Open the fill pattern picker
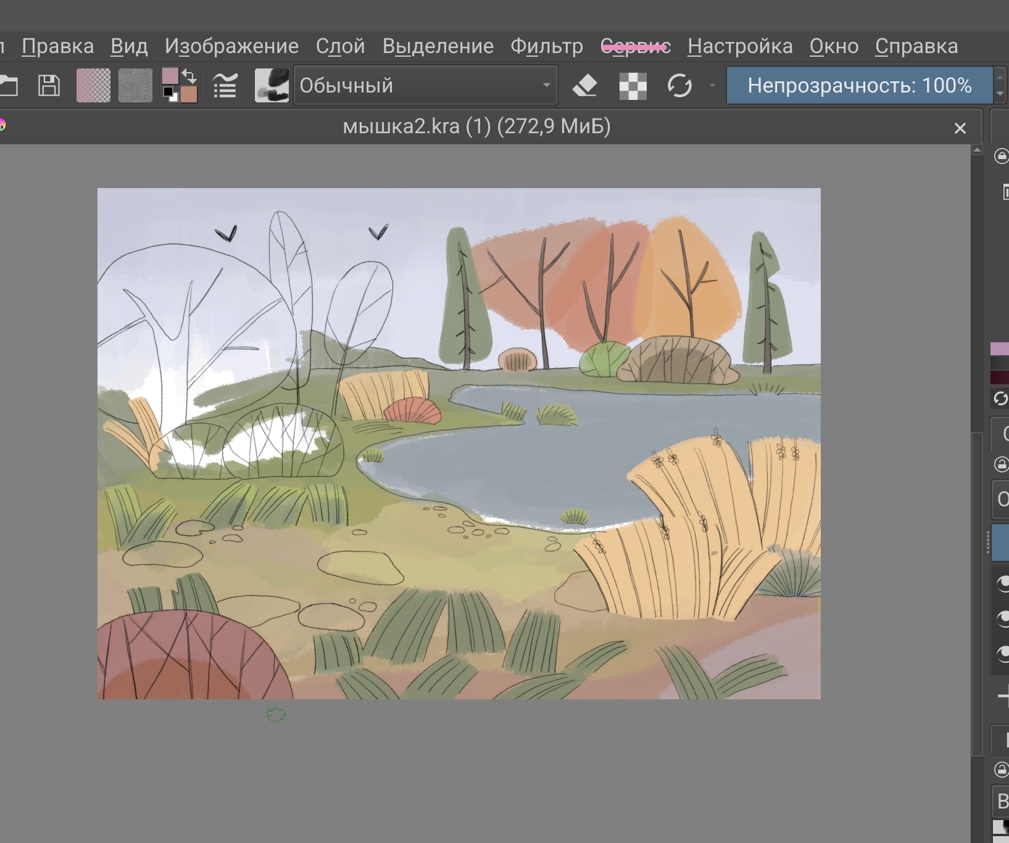Viewport: 1009px width, 843px height. point(135,85)
